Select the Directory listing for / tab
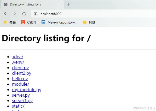This screenshot has width=156, height=111. (x=32, y=4)
